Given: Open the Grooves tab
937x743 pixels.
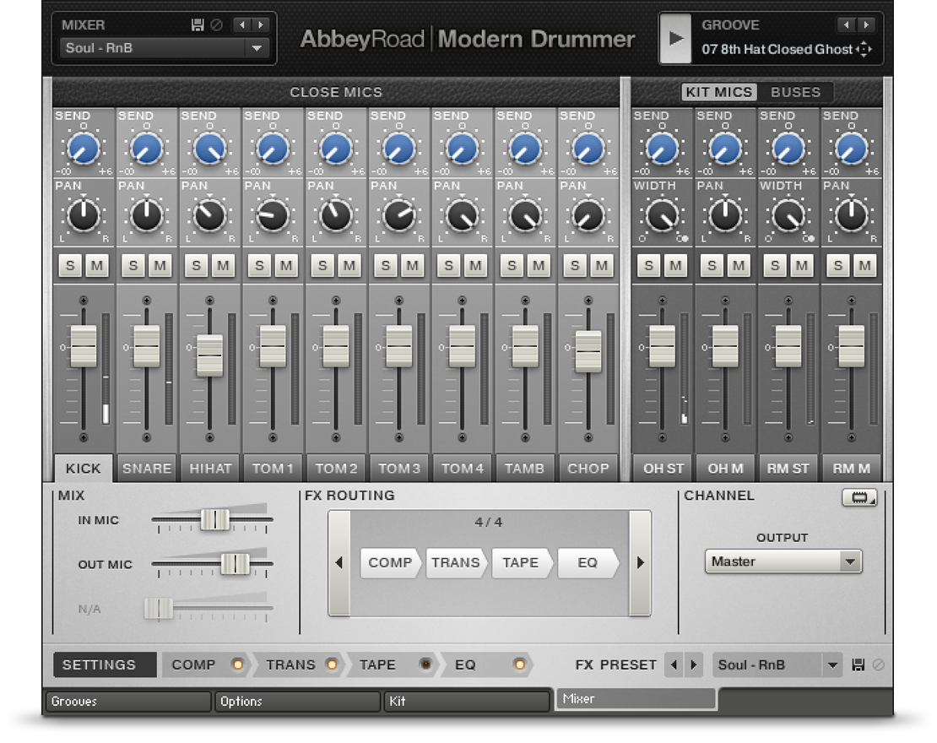Looking at the screenshot, I should coord(128,701).
